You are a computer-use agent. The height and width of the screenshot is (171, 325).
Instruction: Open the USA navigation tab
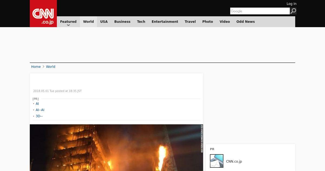pyautogui.click(x=104, y=22)
